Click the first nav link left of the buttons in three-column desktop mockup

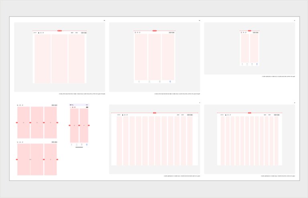coord(72,33)
